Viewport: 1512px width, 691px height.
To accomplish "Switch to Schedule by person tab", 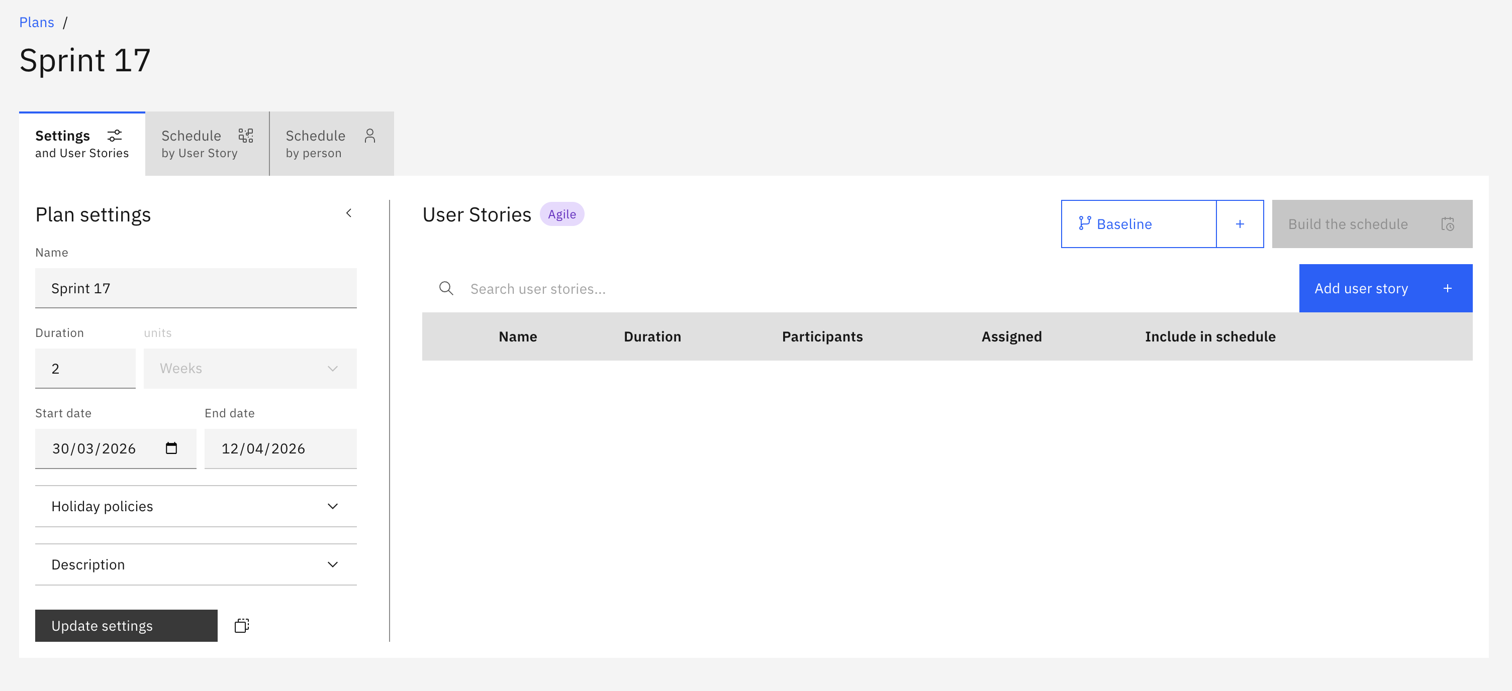I will [332, 144].
